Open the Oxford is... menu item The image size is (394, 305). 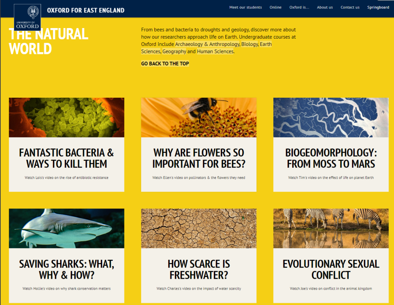[x=299, y=7]
